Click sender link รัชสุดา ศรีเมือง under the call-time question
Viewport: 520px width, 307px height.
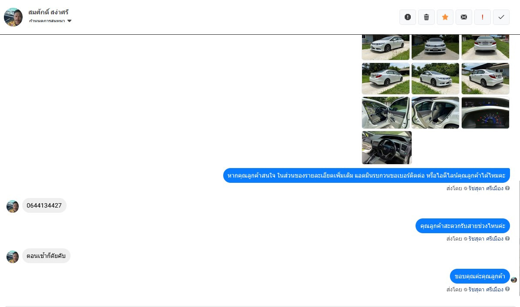pos(486,238)
